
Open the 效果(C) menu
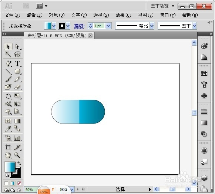click(123, 15)
